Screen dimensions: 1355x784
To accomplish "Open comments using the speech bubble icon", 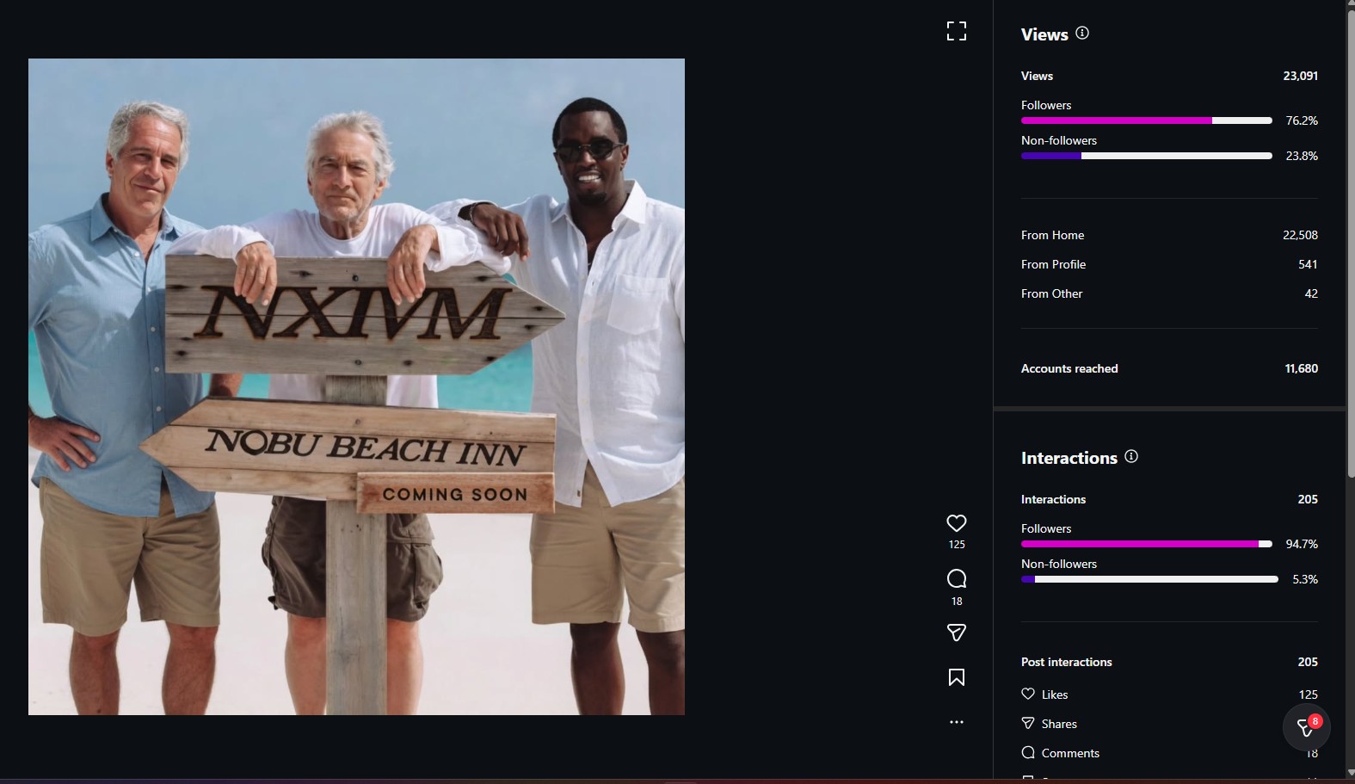I will 956,578.
